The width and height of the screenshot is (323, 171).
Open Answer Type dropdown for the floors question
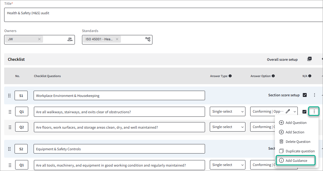click(x=228, y=127)
